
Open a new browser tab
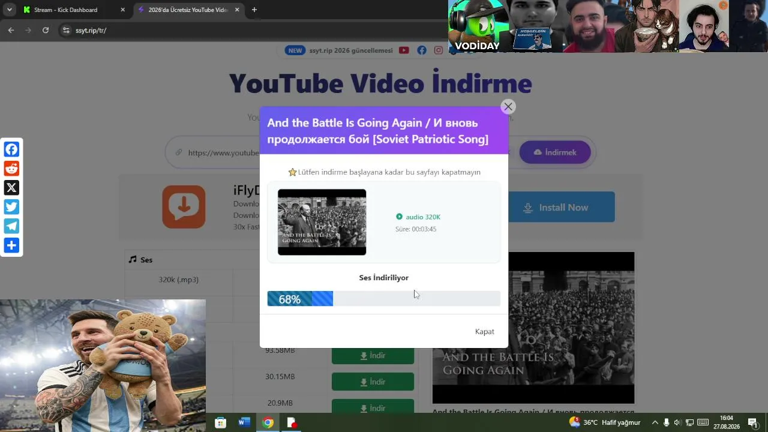254,10
